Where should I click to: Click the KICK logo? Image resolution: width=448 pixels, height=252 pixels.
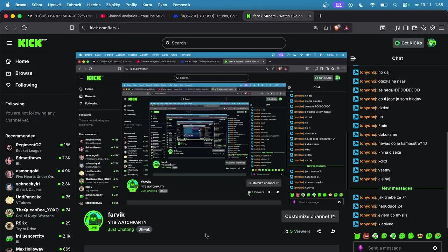pyautogui.click(x=32, y=43)
